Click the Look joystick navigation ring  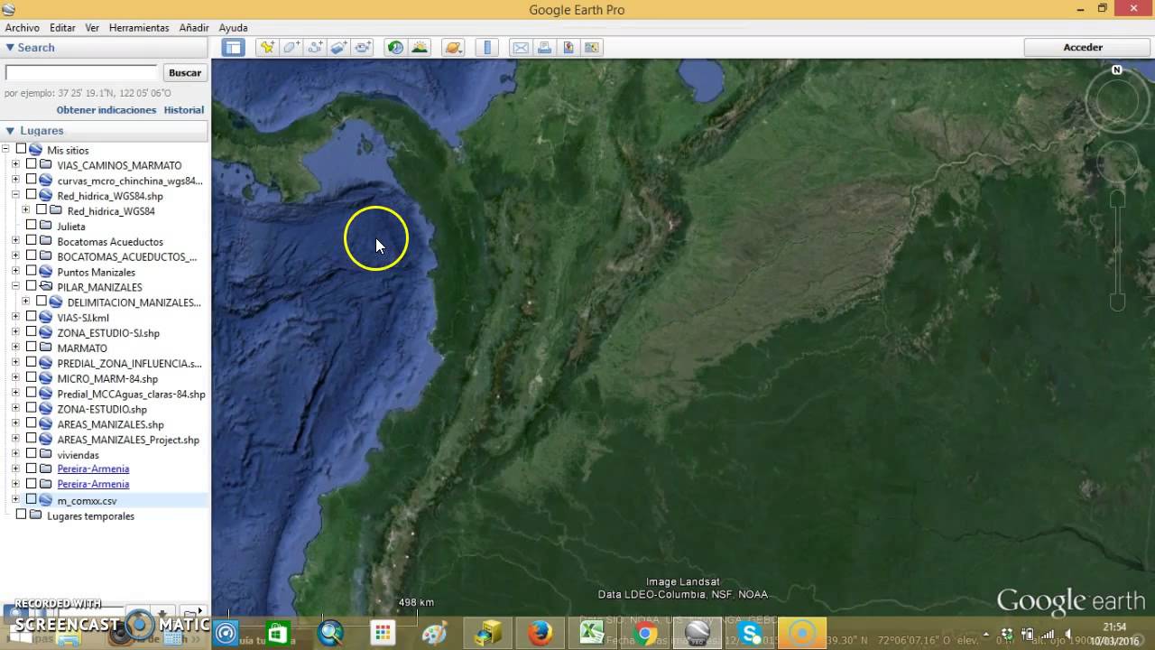point(1117,101)
